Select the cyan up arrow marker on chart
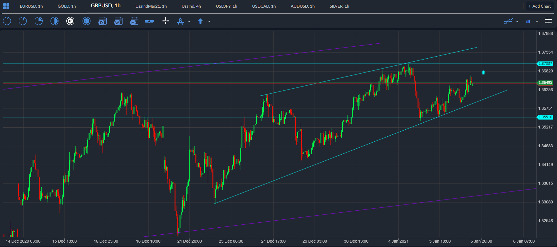The image size is (557, 247). tap(484, 72)
